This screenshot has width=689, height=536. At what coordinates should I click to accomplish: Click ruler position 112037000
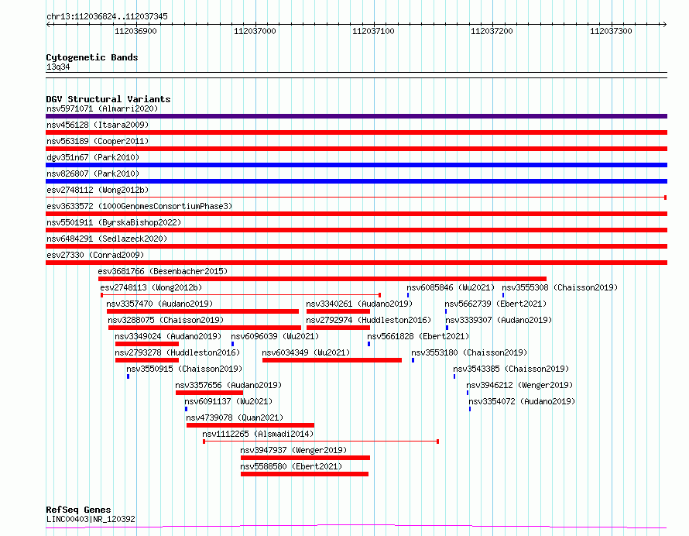click(255, 31)
